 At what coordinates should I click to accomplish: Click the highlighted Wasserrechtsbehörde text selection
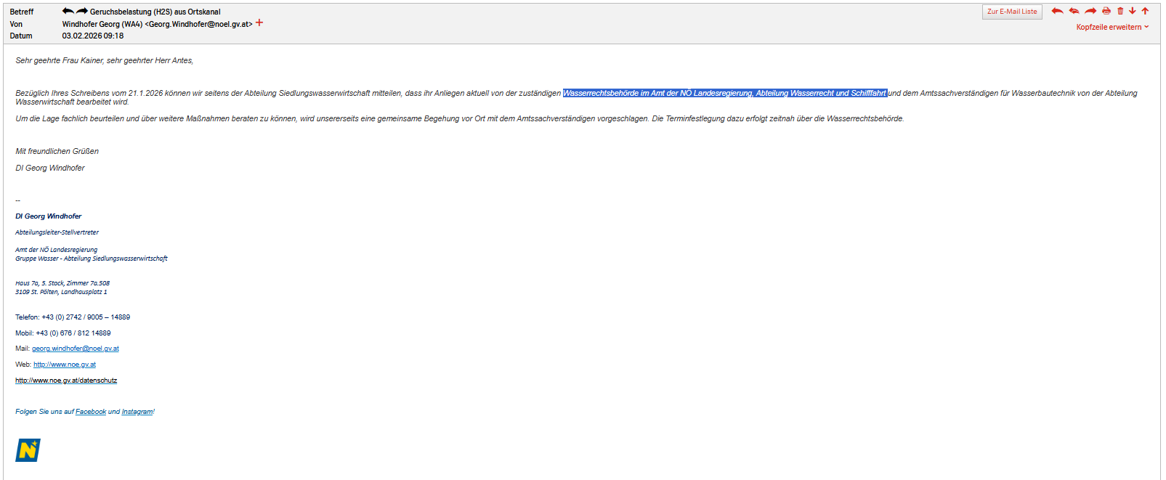coord(724,93)
